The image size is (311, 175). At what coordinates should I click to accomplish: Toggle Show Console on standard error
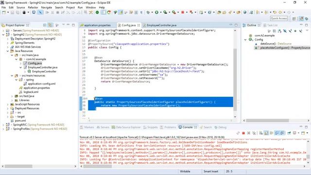(x=282, y=133)
